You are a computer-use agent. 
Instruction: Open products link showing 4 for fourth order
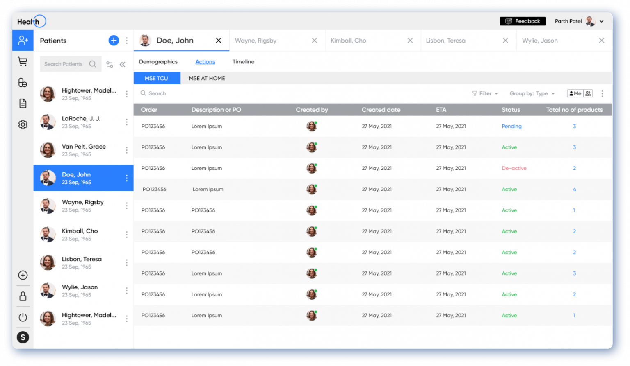click(x=574, y=189)
